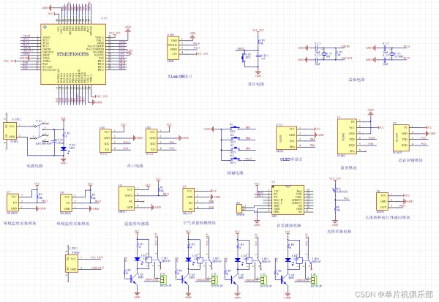Select the DHT11 humidity sensor block
The width and height of the screenshot is (439, 302).
click(x=127, y=198)
